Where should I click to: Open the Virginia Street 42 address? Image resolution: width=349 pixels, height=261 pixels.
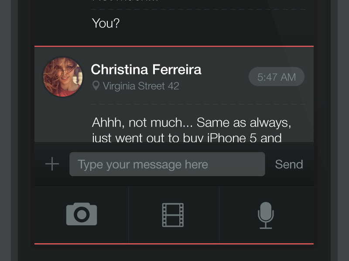[140, 86]
